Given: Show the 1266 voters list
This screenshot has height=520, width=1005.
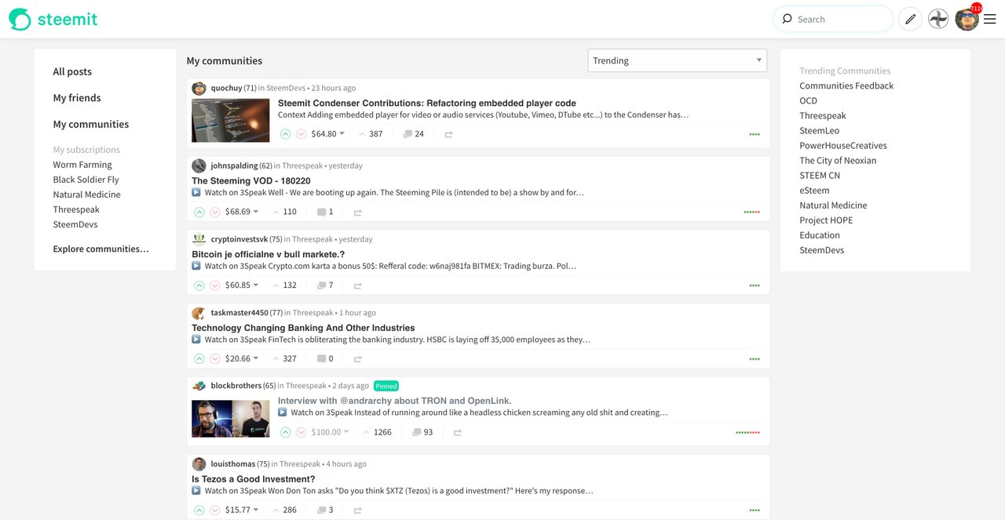Looking at the screenshot, I should pos(377,432).
